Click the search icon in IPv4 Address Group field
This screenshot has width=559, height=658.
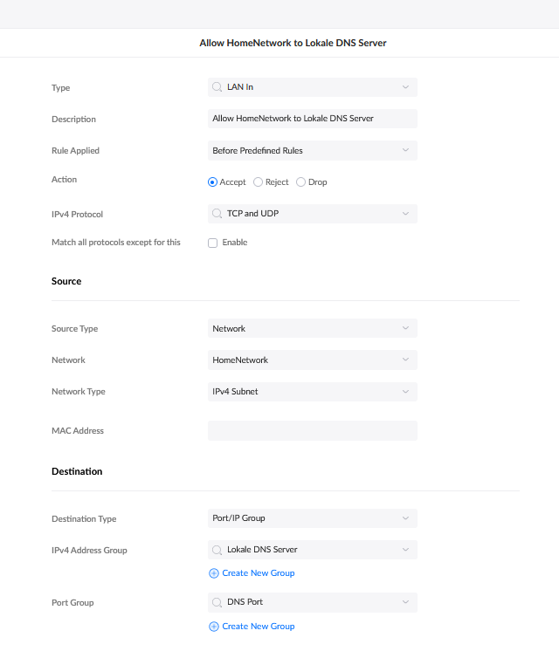216,550
